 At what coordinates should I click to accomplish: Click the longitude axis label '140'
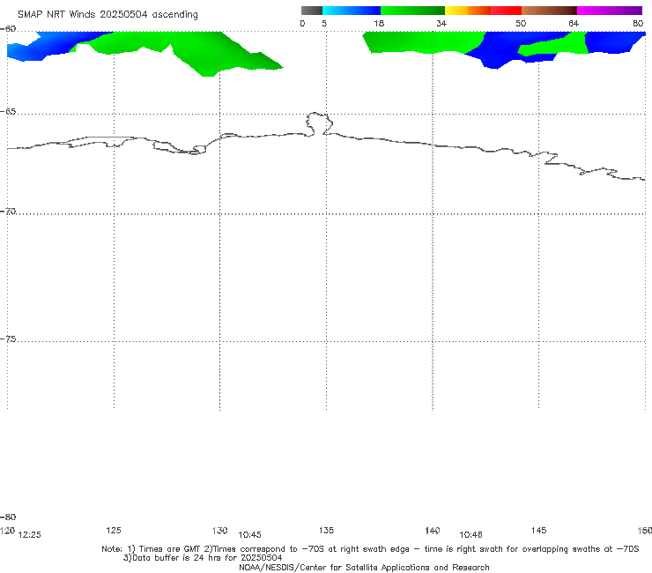click(x=433, y=530)
